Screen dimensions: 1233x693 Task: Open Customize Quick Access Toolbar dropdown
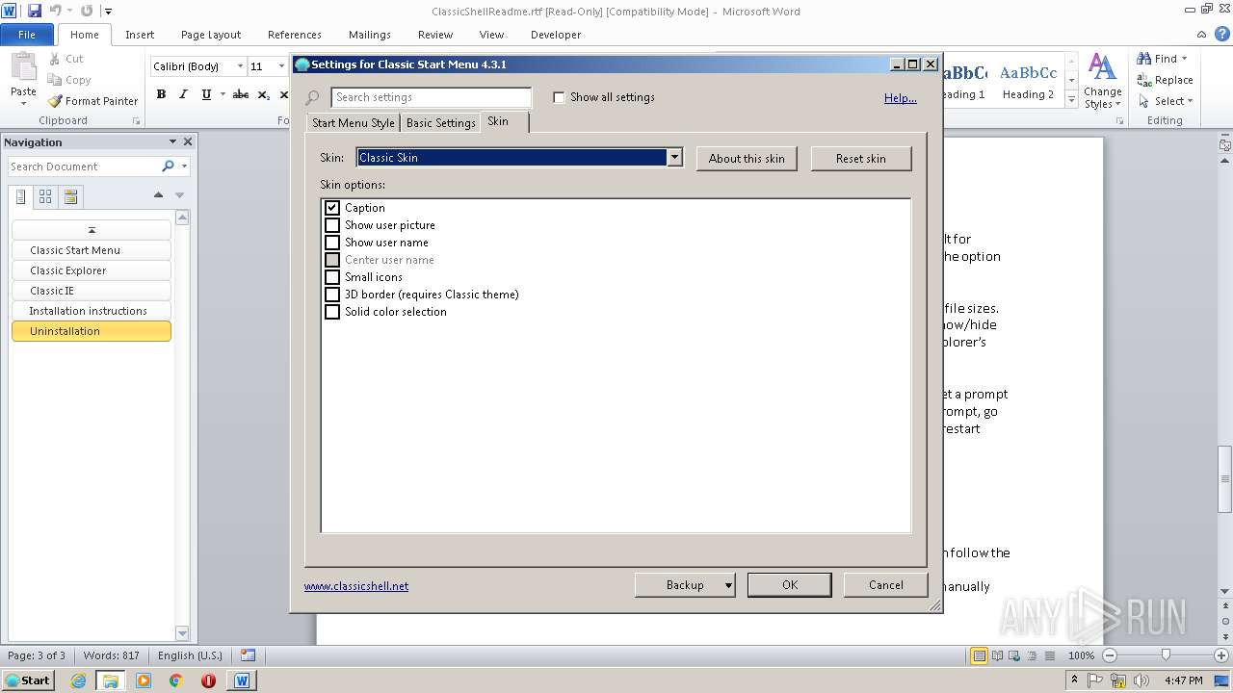[108, 12]
